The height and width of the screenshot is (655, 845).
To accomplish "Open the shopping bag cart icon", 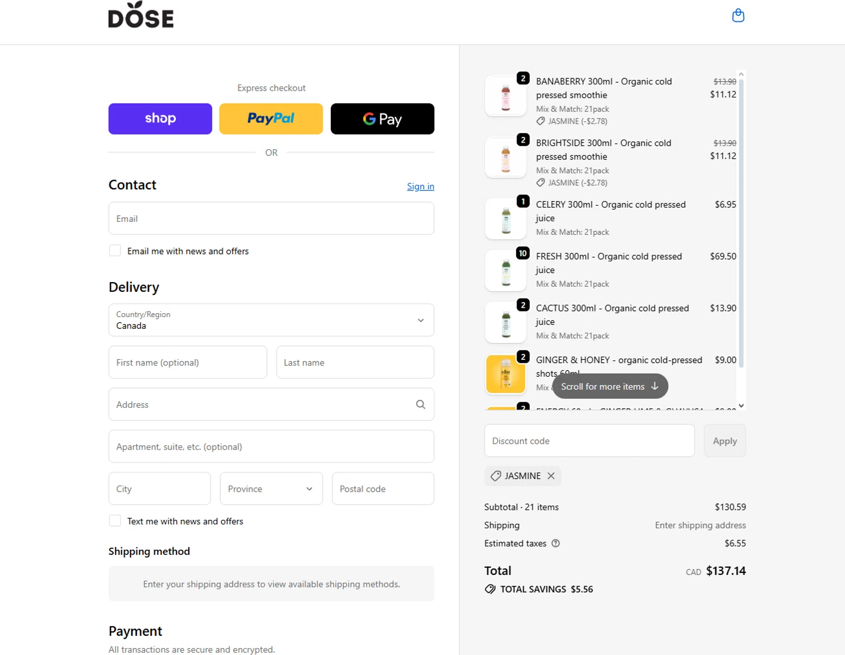I will coord(738,16).
